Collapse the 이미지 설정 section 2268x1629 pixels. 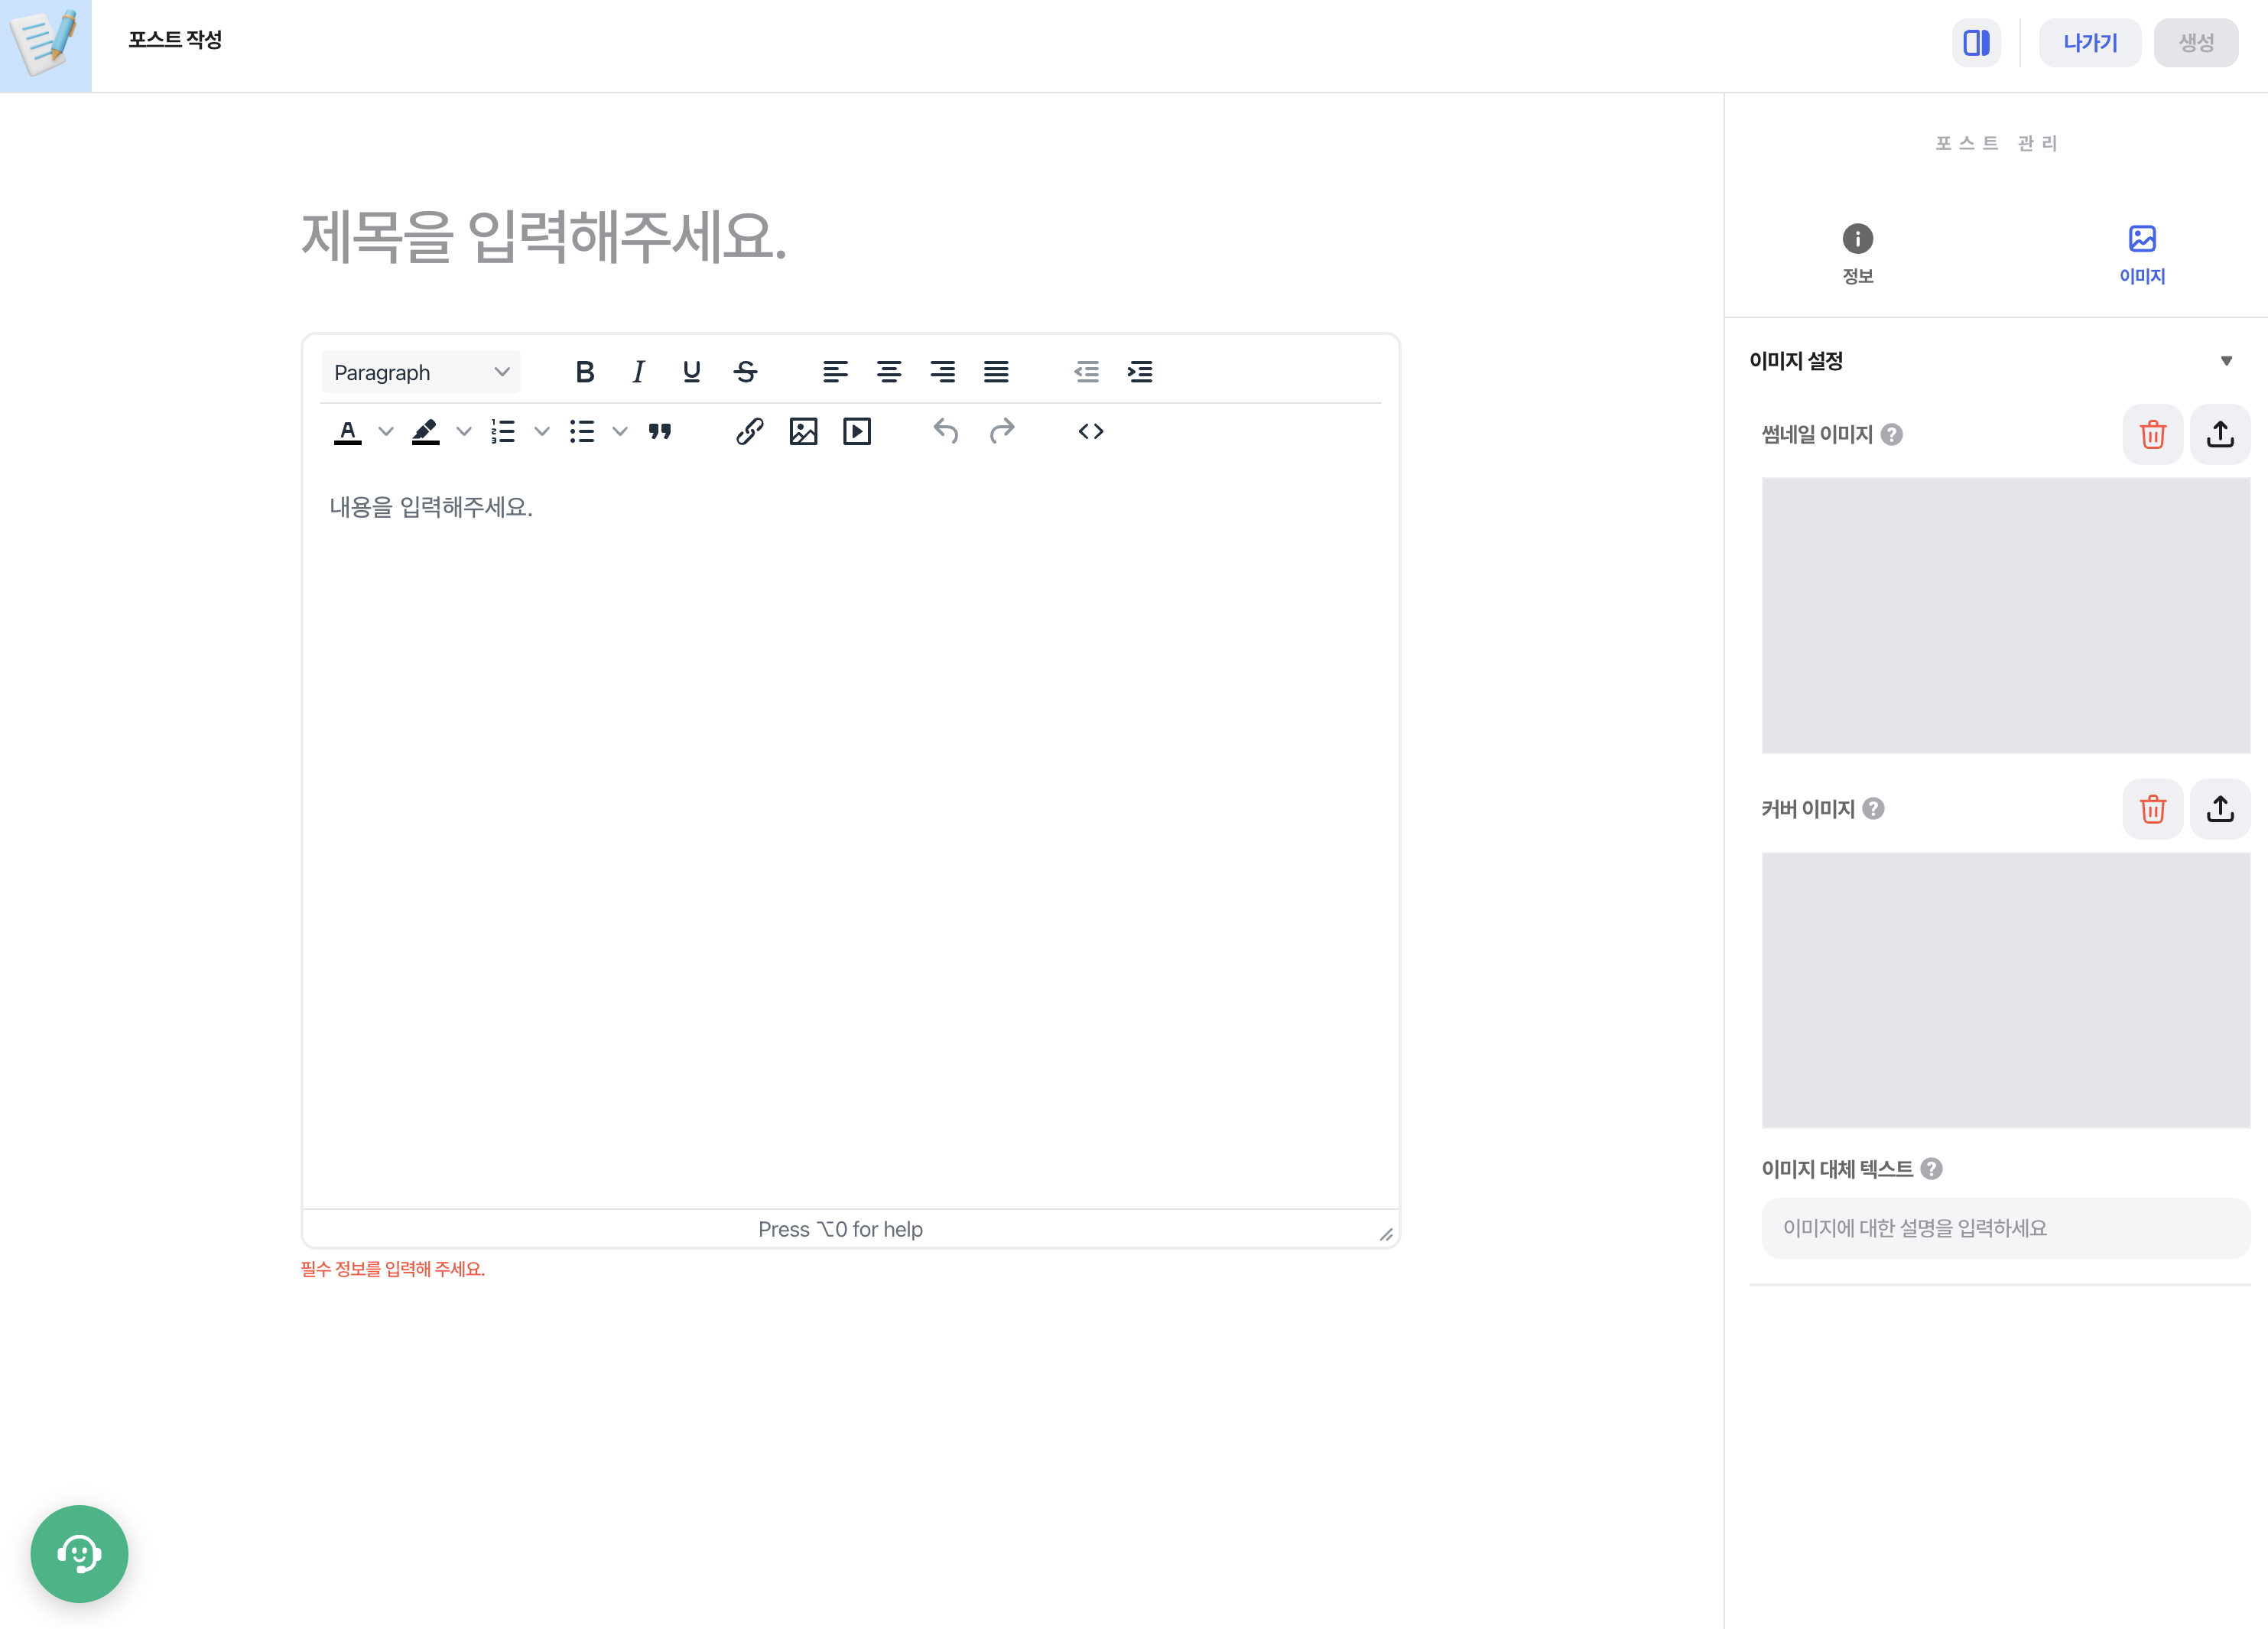click(x=2225, y=361)
